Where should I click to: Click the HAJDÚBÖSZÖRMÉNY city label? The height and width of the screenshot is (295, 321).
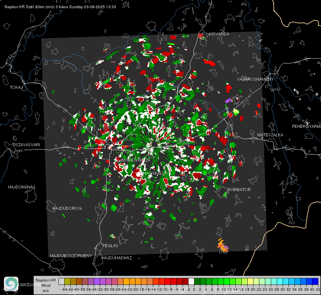pyautogui.click(x=71, y=256)
